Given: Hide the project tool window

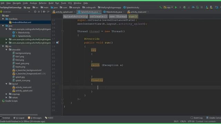Looking at the screenshot, I should click(48, 12).
